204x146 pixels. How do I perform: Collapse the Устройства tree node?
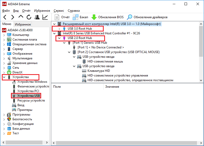pyautogui.click(x=4, y=77)
